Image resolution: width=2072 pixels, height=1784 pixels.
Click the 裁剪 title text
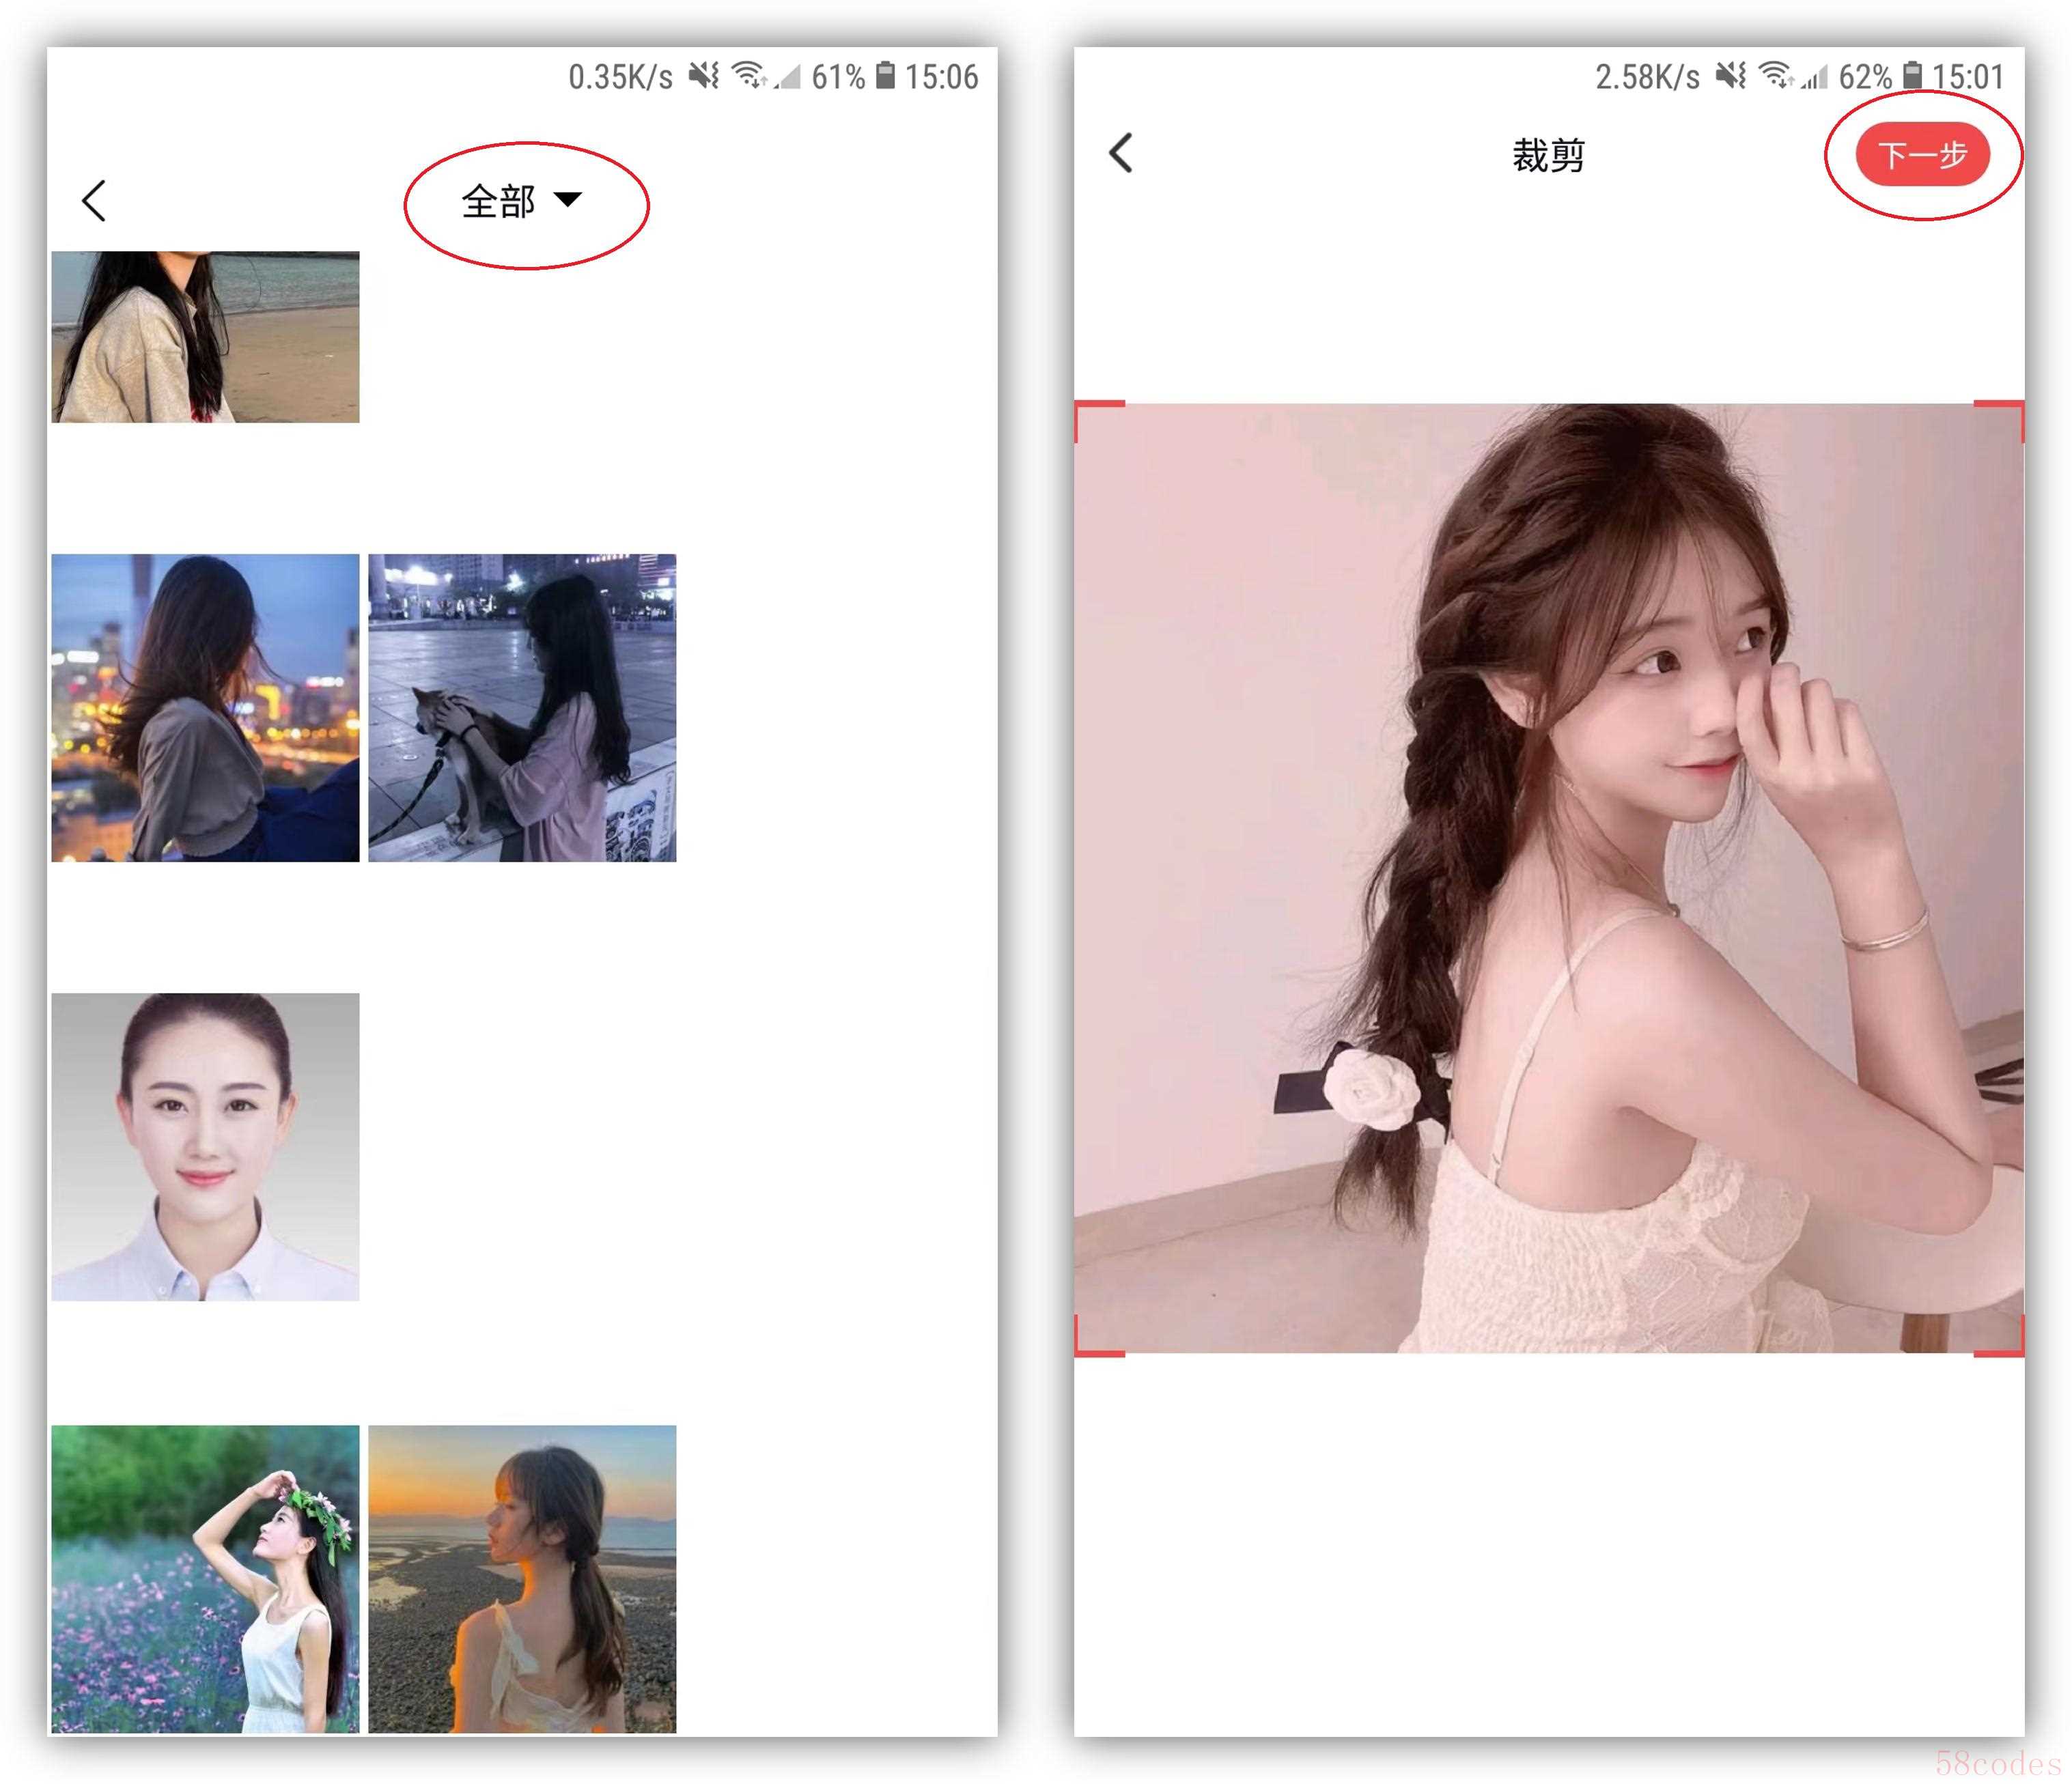tap(1548, 155)
